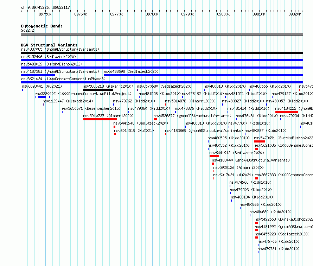313x266 pixels.
Task: Click the gray 9q22.2 cytogenetic band bar
Action: [162, 34]
